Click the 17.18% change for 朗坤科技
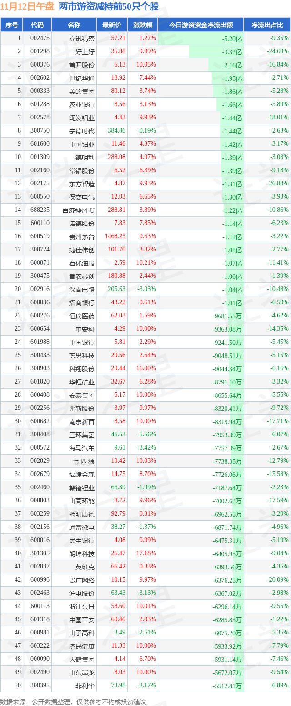This screenshot has width=291, height=706. (x=146, y=553)
